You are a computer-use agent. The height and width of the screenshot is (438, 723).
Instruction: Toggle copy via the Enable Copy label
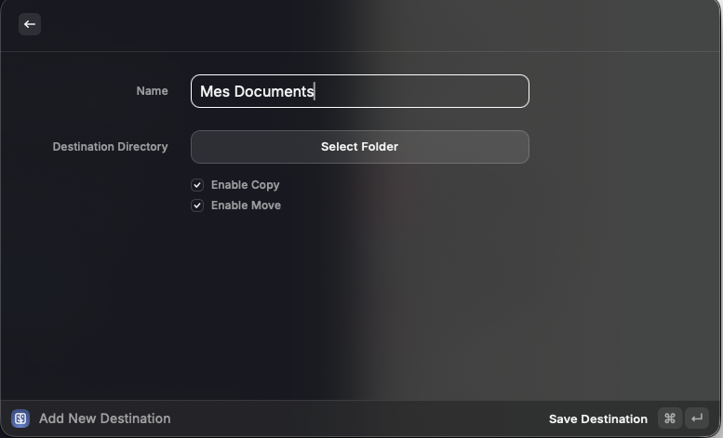click(x=245, y=185)
